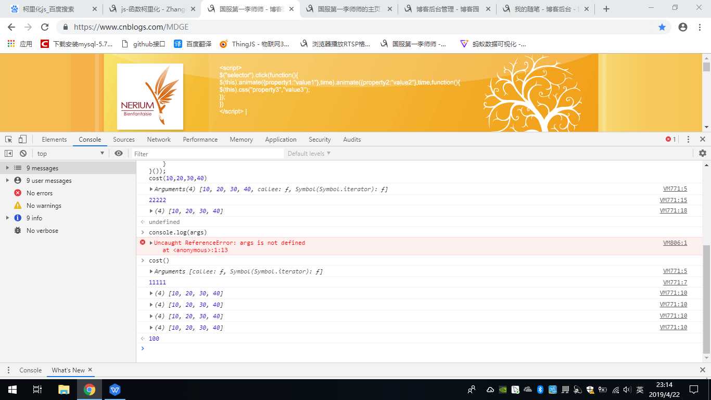Toggle the live expression eye icon

click(119, 153)
